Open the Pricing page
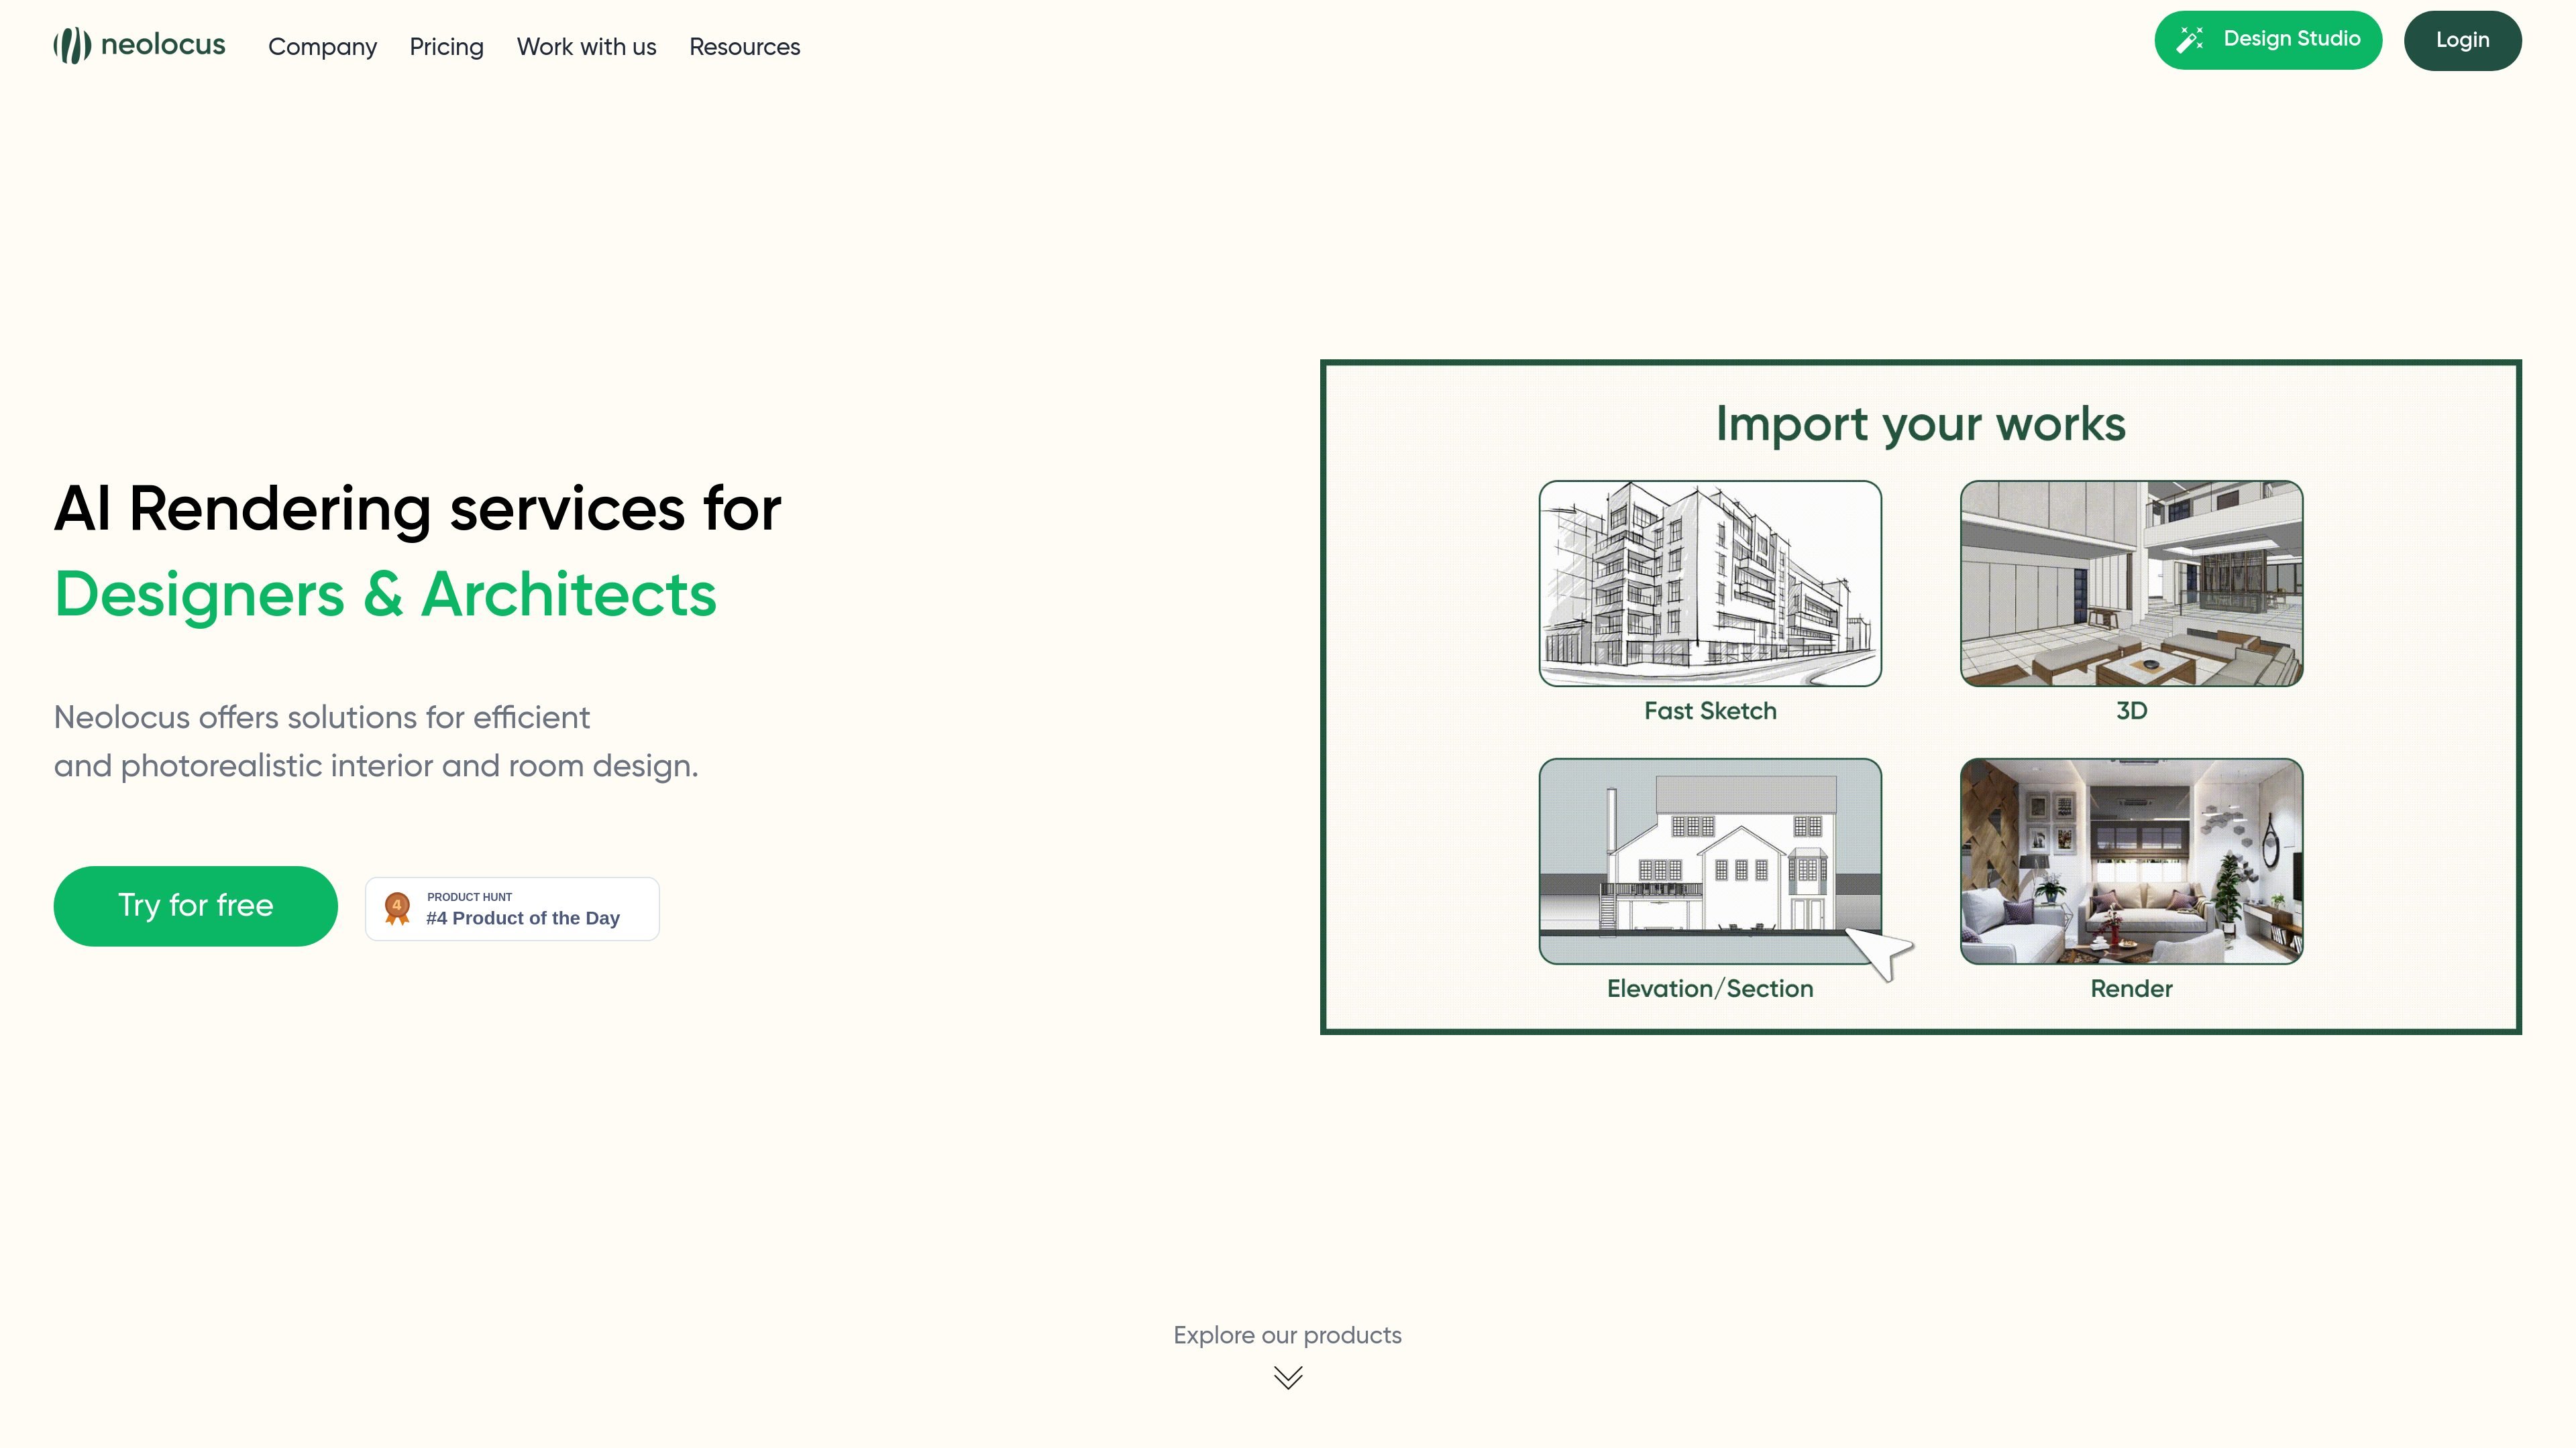The width and height of the screenshot is (2576, 1448). 446,47
